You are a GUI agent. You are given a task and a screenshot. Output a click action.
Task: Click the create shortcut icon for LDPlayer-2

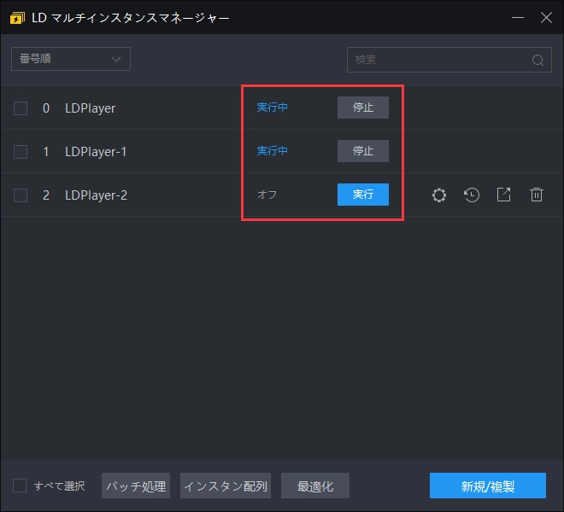pos(503,195)
